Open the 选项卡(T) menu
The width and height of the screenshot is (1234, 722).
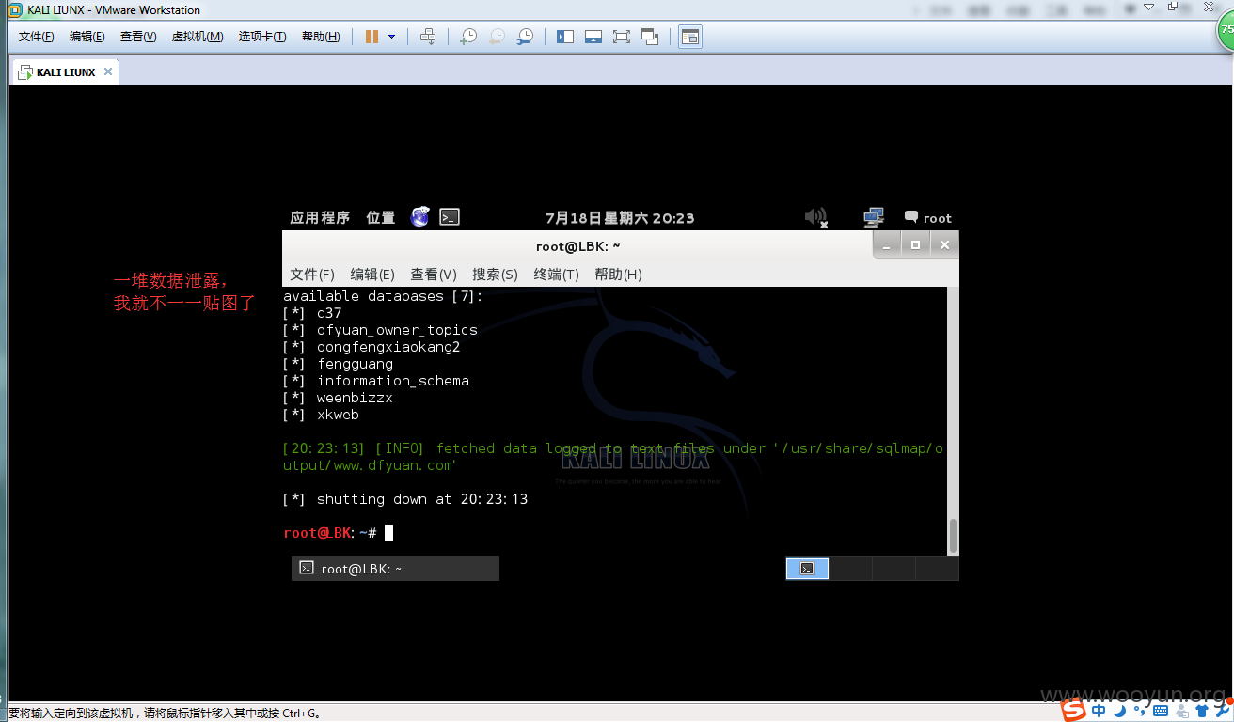[x=262, y=37]
